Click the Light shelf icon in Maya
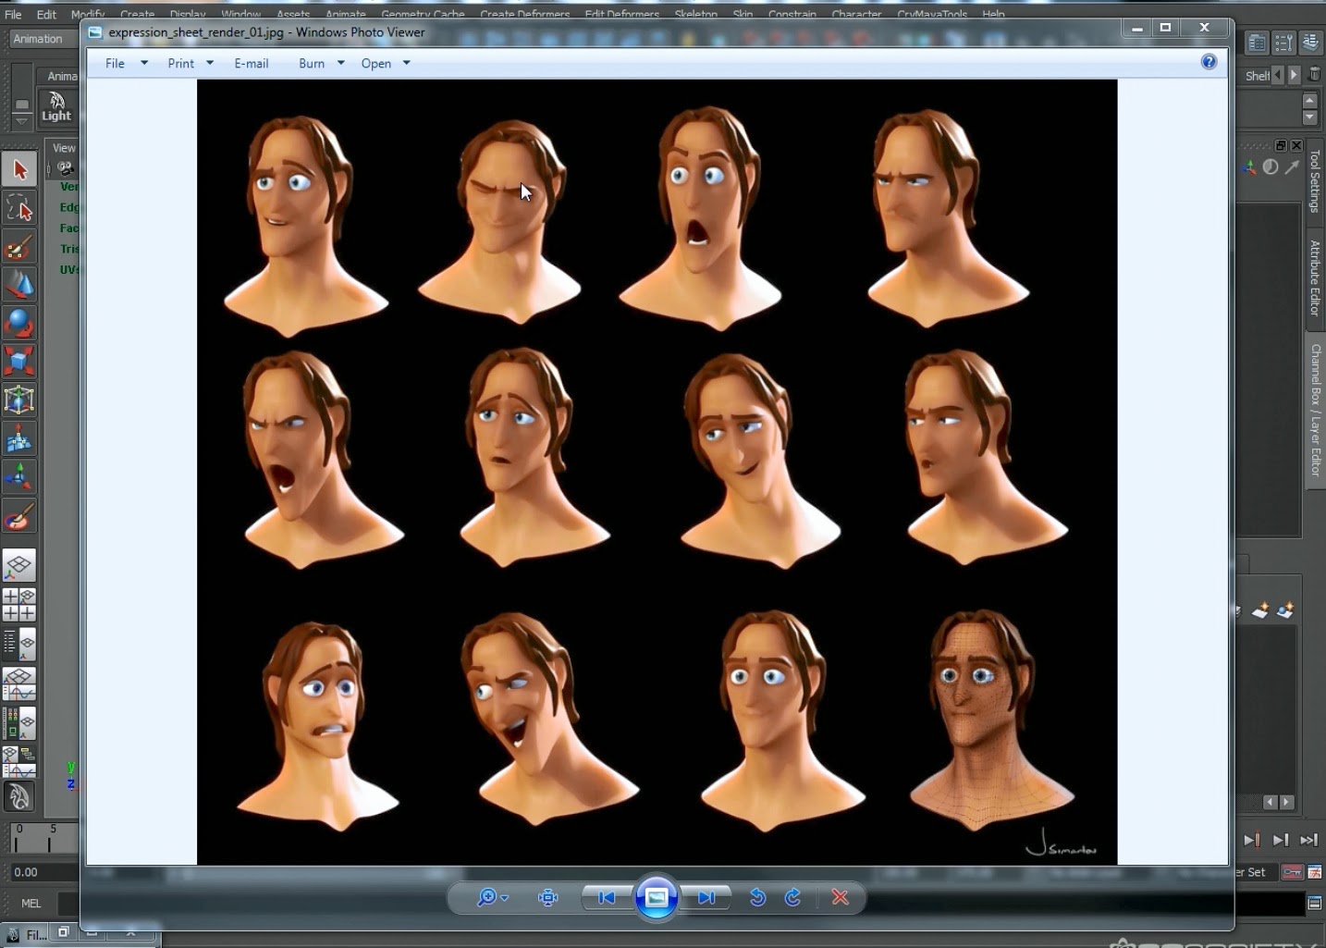The width and height of the screenshot is (1326, 948). [56, 106]
